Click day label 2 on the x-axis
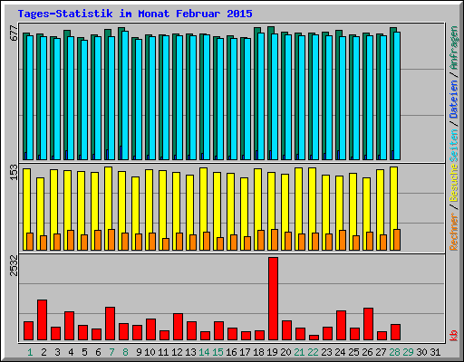464x362 pixels. pos(43,352)
